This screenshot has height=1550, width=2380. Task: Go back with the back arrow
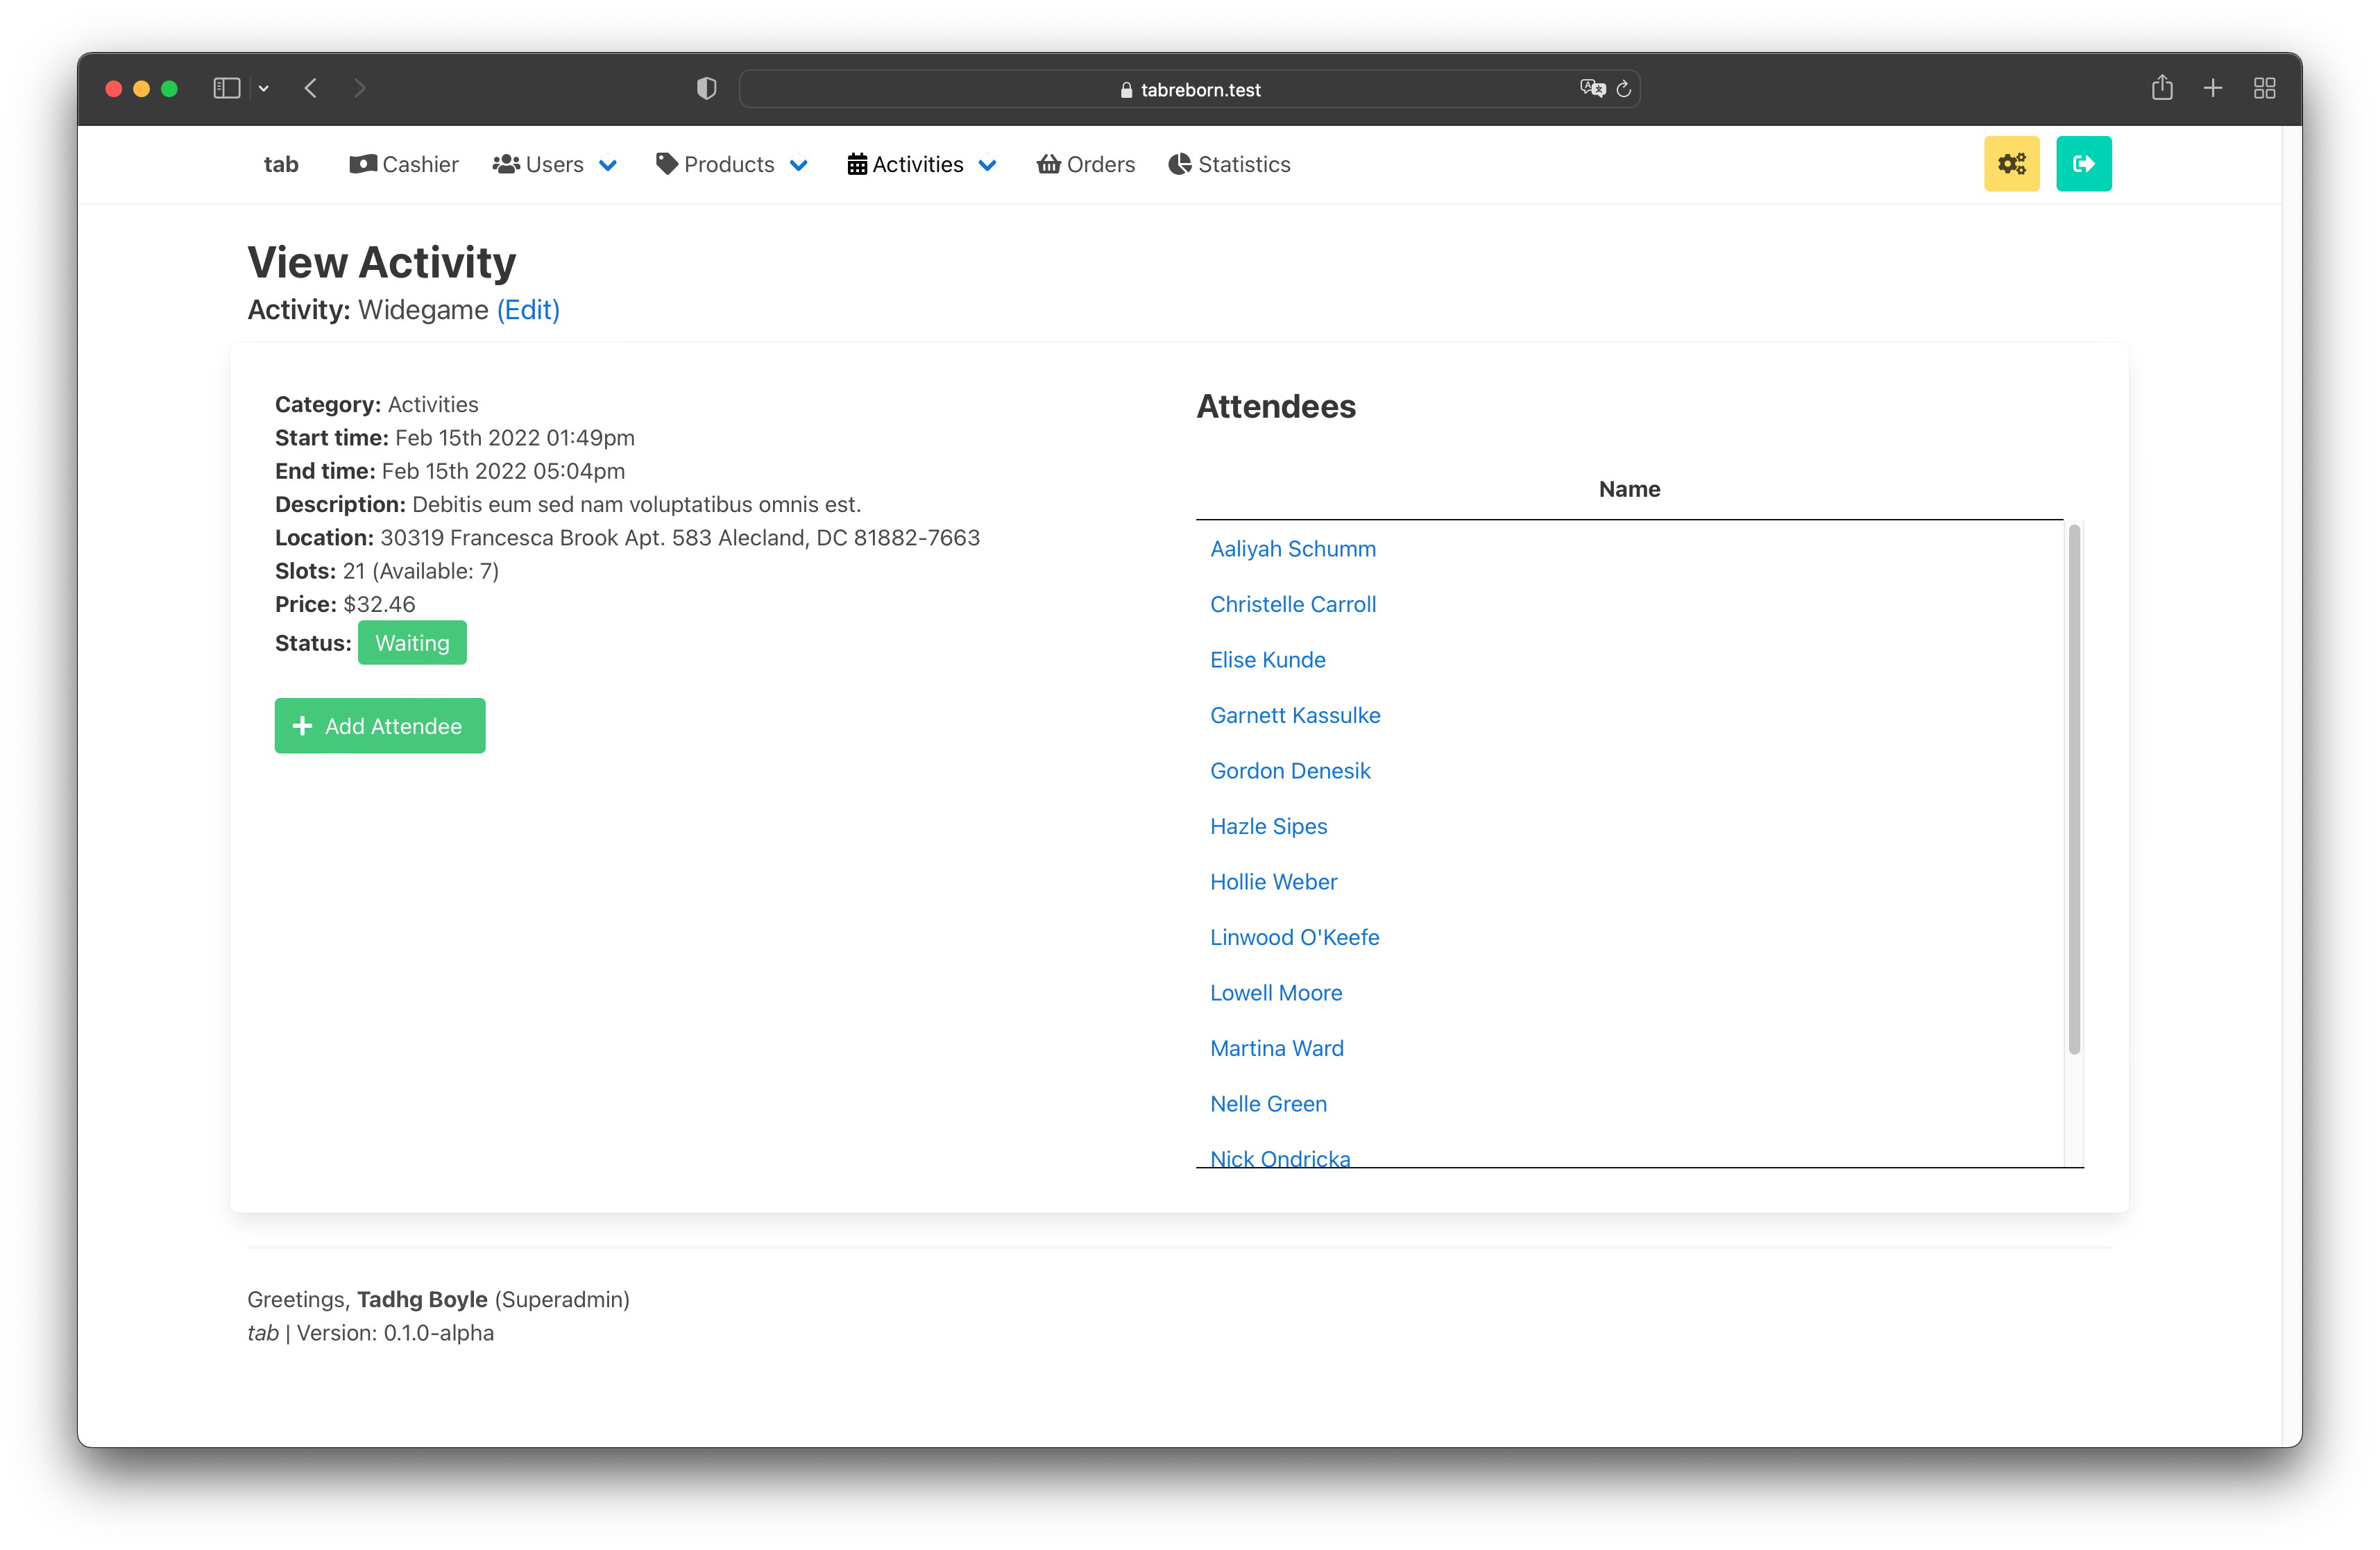tap(311, 89)
